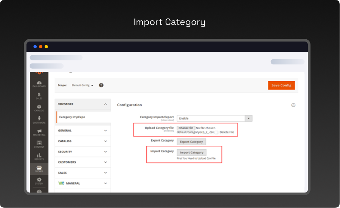Open the Sales sidebar icon
Screen dimensions: 340x208
click(39, 96)
